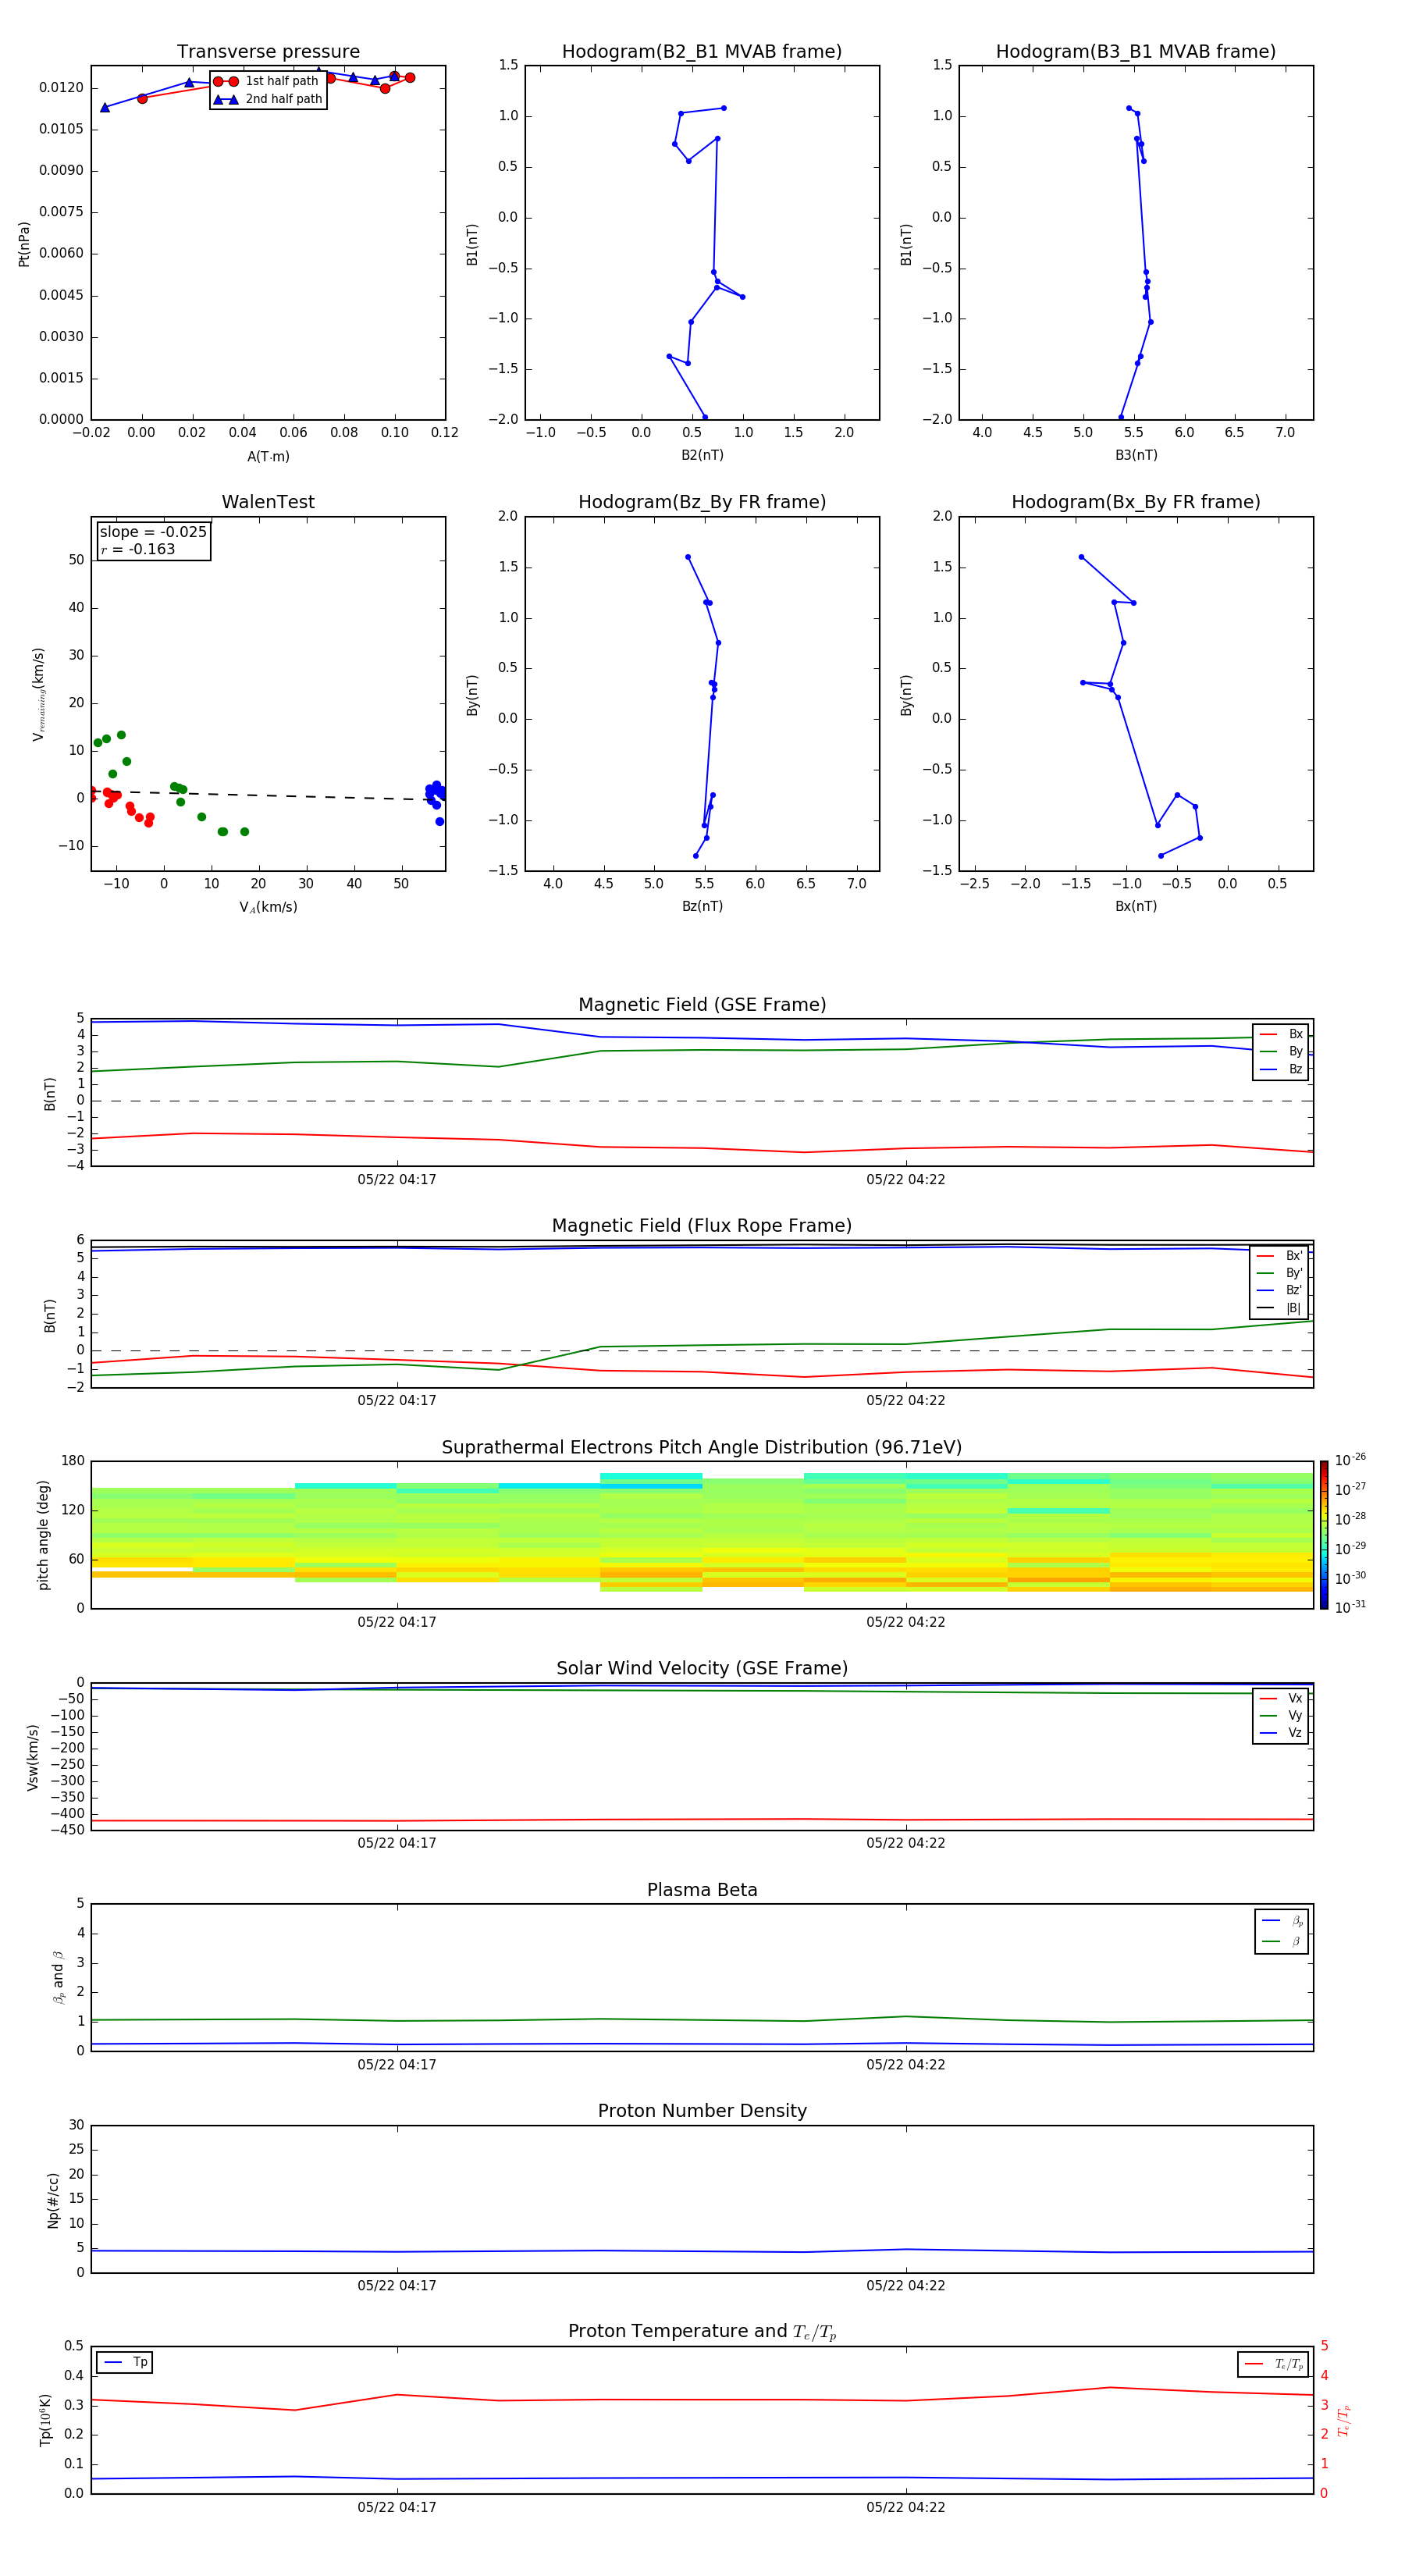Click the Te/Tp legend in temperature panel
The height and width of the screenshot is (2576, 1405).
point(1274,2365)
